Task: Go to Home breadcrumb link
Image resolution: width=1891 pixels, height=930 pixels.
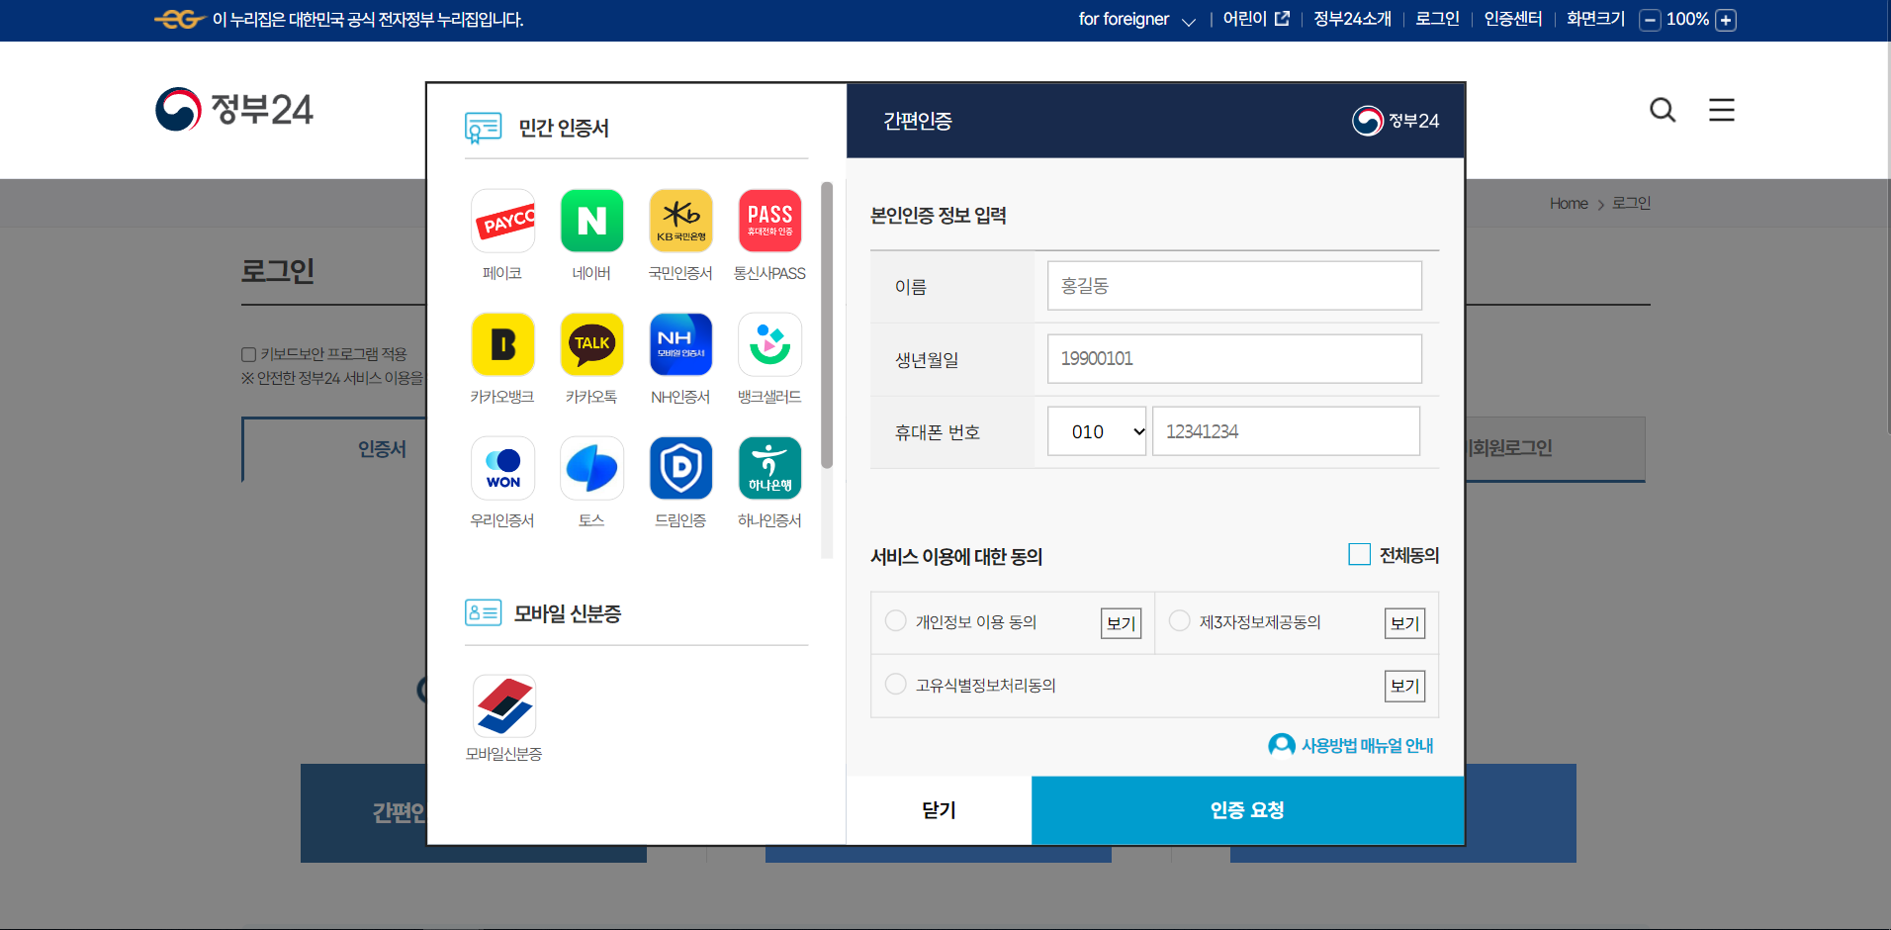Action: [x=1569, y=203]
